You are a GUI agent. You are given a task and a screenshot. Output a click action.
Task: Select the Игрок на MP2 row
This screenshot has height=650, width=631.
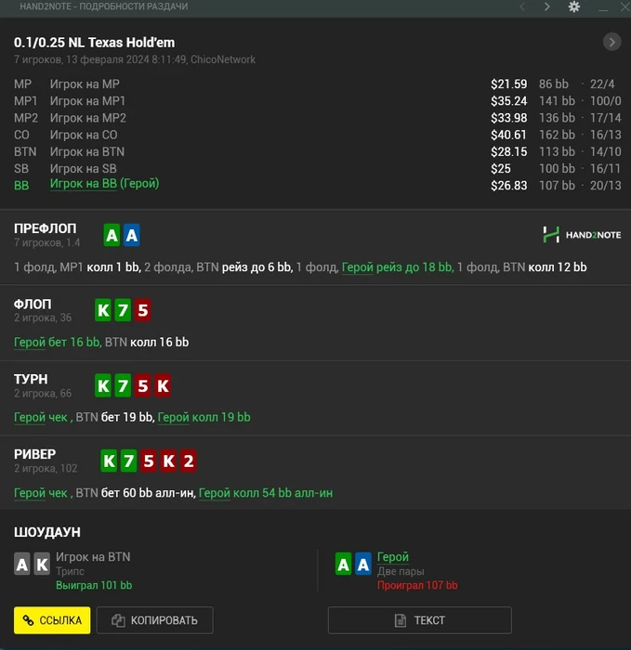tap(318, 118)
